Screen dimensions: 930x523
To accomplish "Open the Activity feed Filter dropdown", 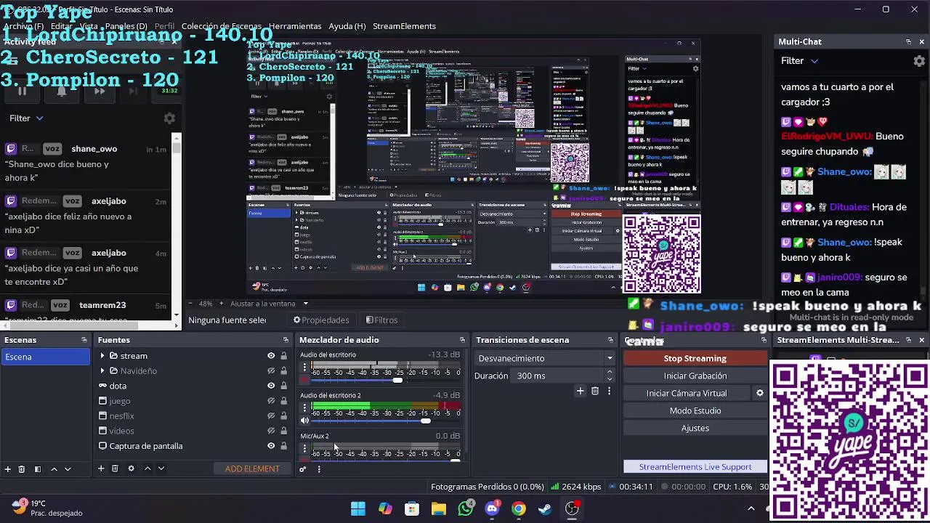I will 26,118.
